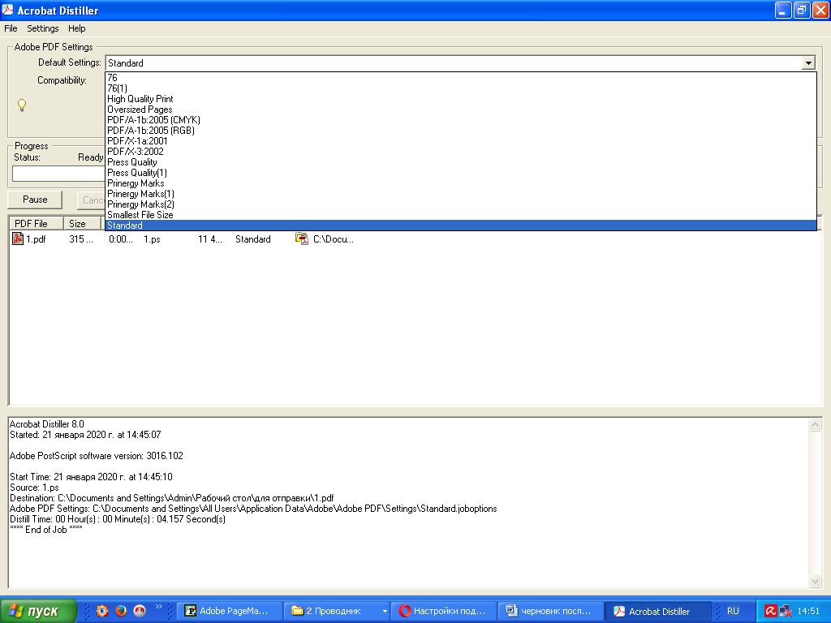Click the Acrobat Distiller title bar icon
This screenshot has height=623, width=831.
pos(8,10)
